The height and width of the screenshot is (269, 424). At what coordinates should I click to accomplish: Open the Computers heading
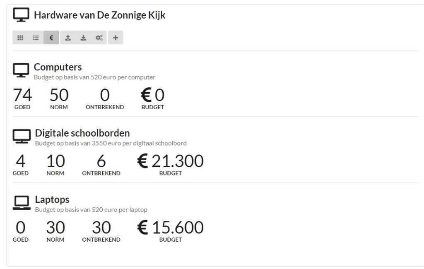click(58, 67)
